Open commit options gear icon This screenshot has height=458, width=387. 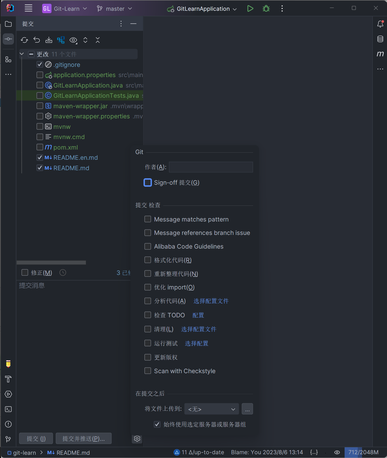(137, 439)
